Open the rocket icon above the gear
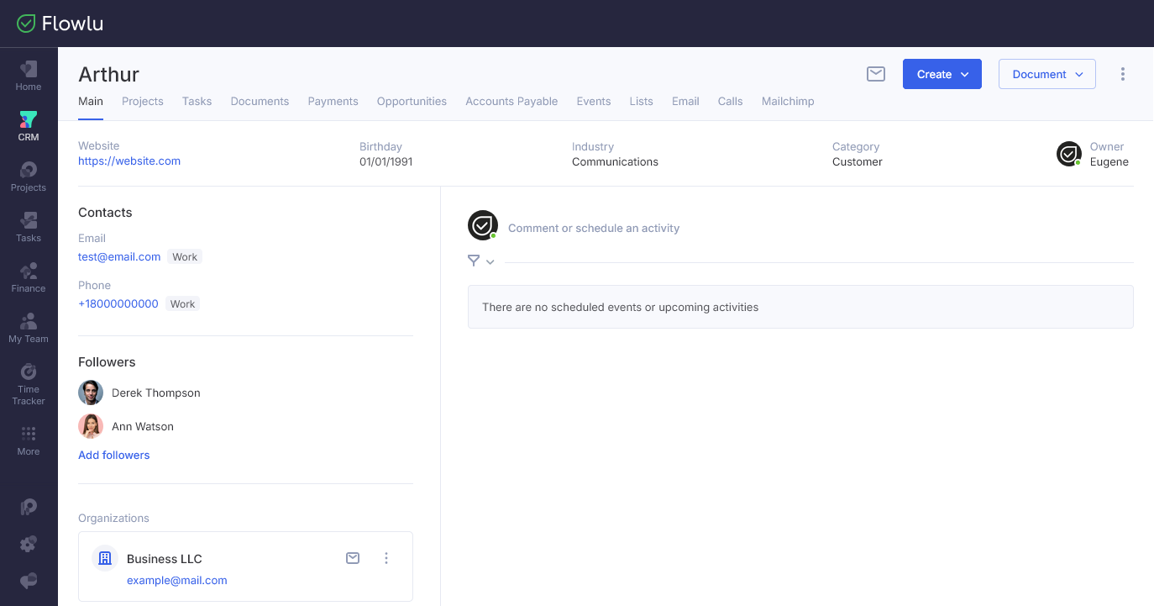This screenshot has height=606, width=1154. pos(29,507)
